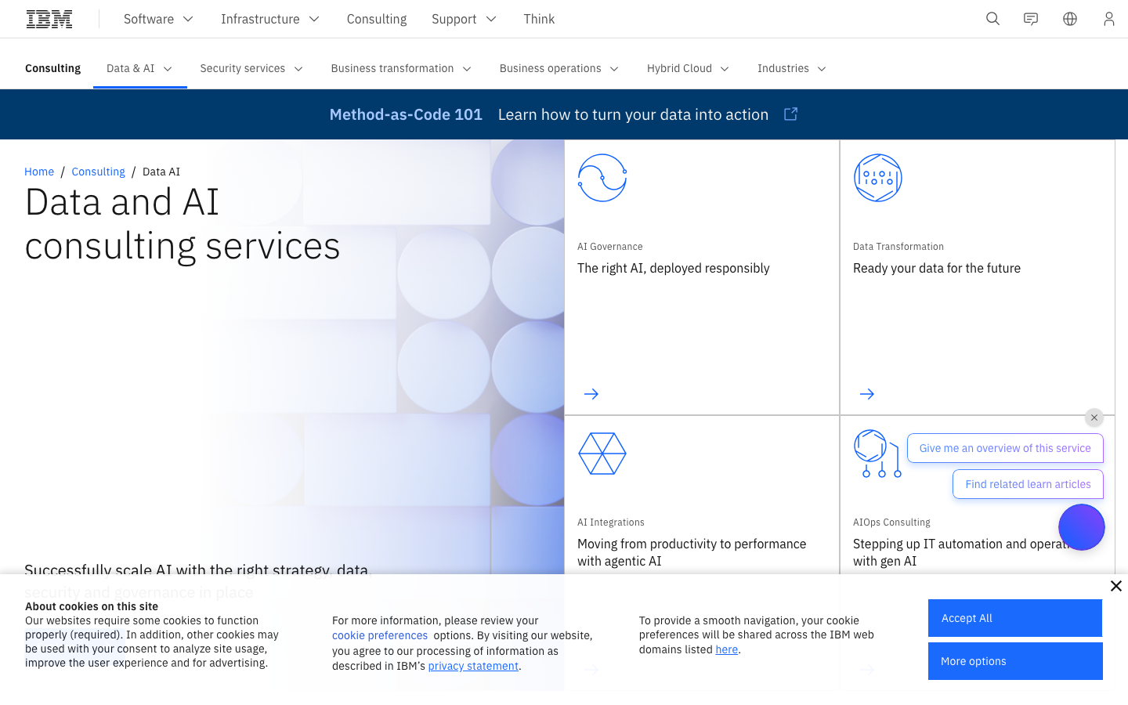Screen dimensions: 1128x705
Task: Click the AI Governance circular icon
Action: [602, 178]
